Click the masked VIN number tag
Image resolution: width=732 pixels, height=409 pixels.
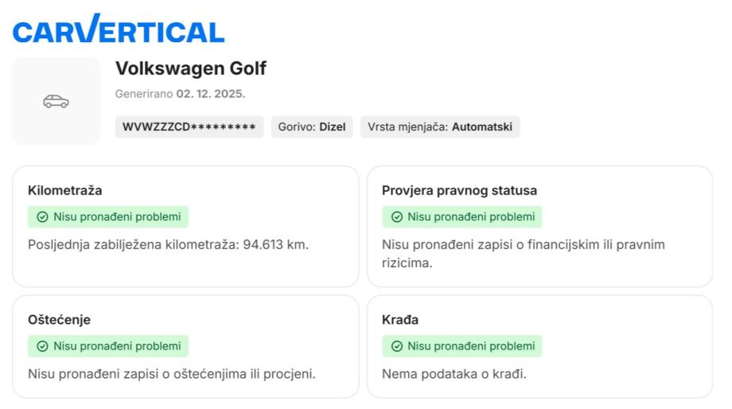pyautogui.click(x=189, y=127)
